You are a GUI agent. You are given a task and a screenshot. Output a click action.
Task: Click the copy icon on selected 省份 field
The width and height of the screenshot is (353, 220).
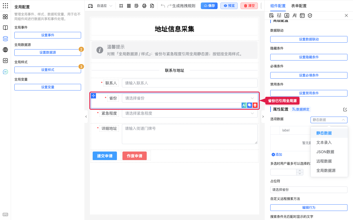pos(250,105)
